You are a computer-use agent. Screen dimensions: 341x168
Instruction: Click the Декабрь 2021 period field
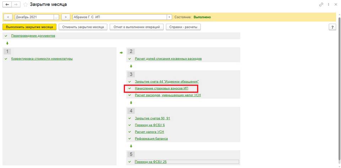34,17
